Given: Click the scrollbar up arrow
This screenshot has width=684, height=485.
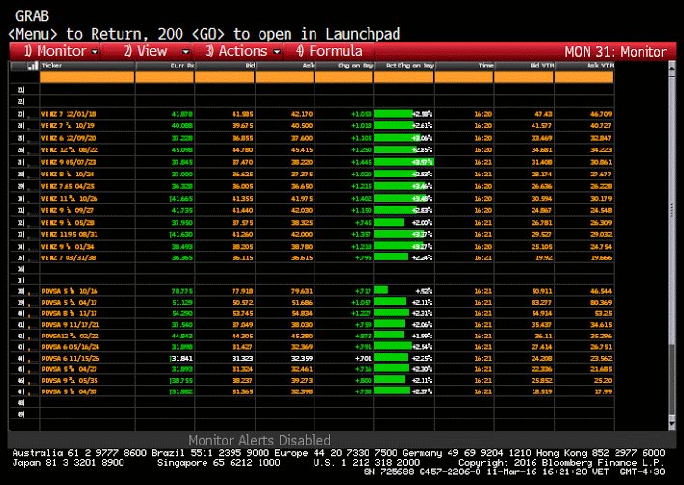Looking at the screenshot, I should click(x=671, y=67).
